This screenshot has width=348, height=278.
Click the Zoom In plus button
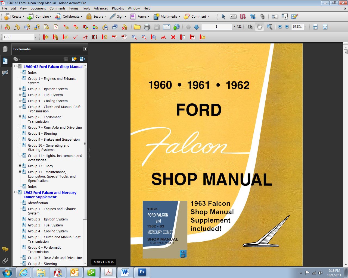point(287,27)
